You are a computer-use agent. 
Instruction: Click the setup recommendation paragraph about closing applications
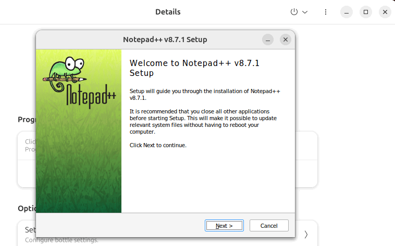tap(203, 121)
